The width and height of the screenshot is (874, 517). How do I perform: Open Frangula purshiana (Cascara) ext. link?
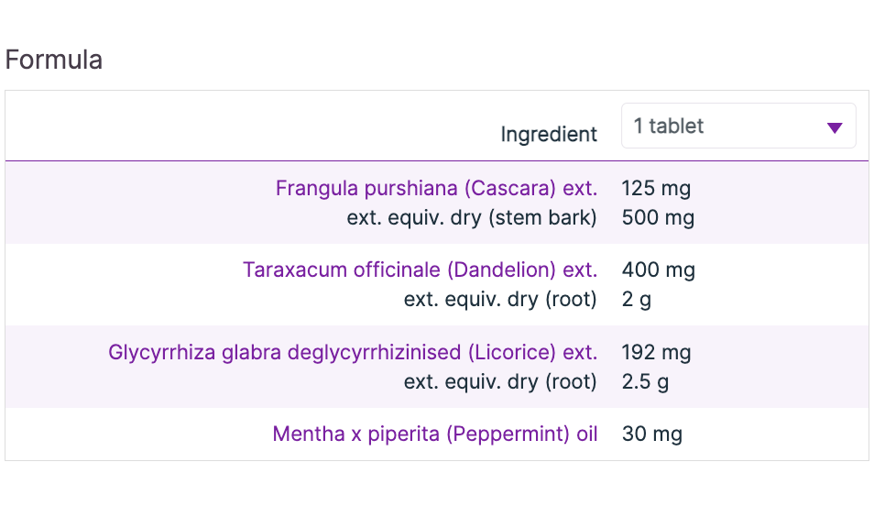[x=436, y=189]
